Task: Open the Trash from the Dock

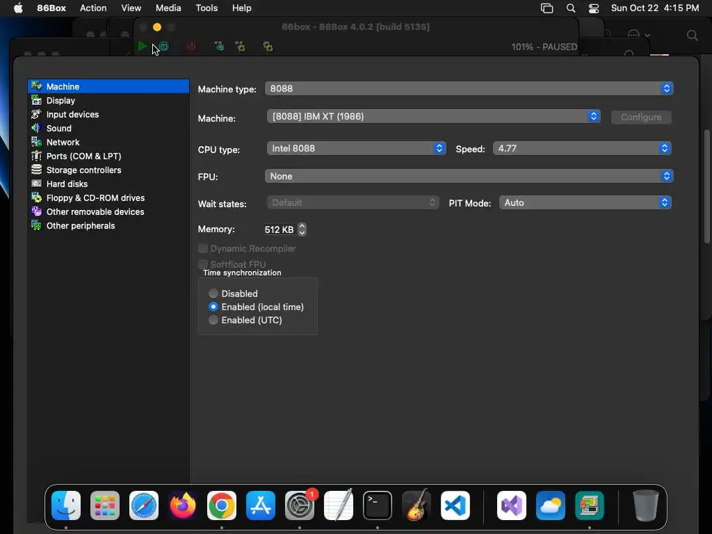Action: 646,505
